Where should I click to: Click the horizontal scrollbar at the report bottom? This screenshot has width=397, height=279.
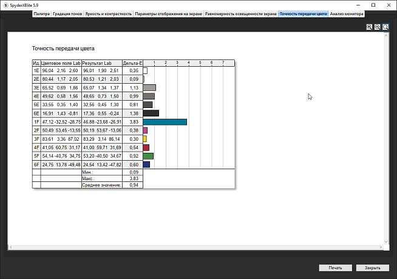click(194, 247)
